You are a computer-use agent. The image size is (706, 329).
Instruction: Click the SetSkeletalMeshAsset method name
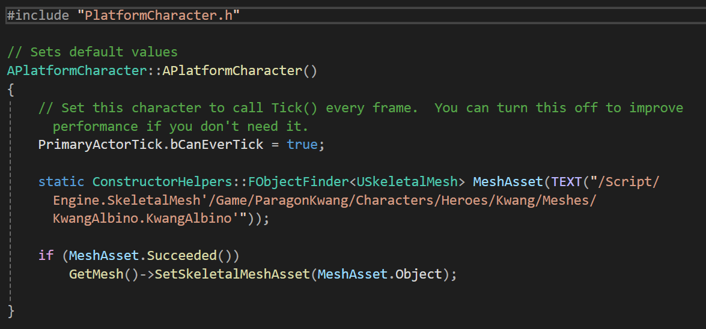pos(233,274)
